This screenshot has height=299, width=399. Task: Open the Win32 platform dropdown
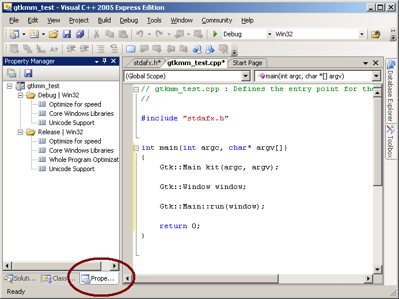pos(362,35)
